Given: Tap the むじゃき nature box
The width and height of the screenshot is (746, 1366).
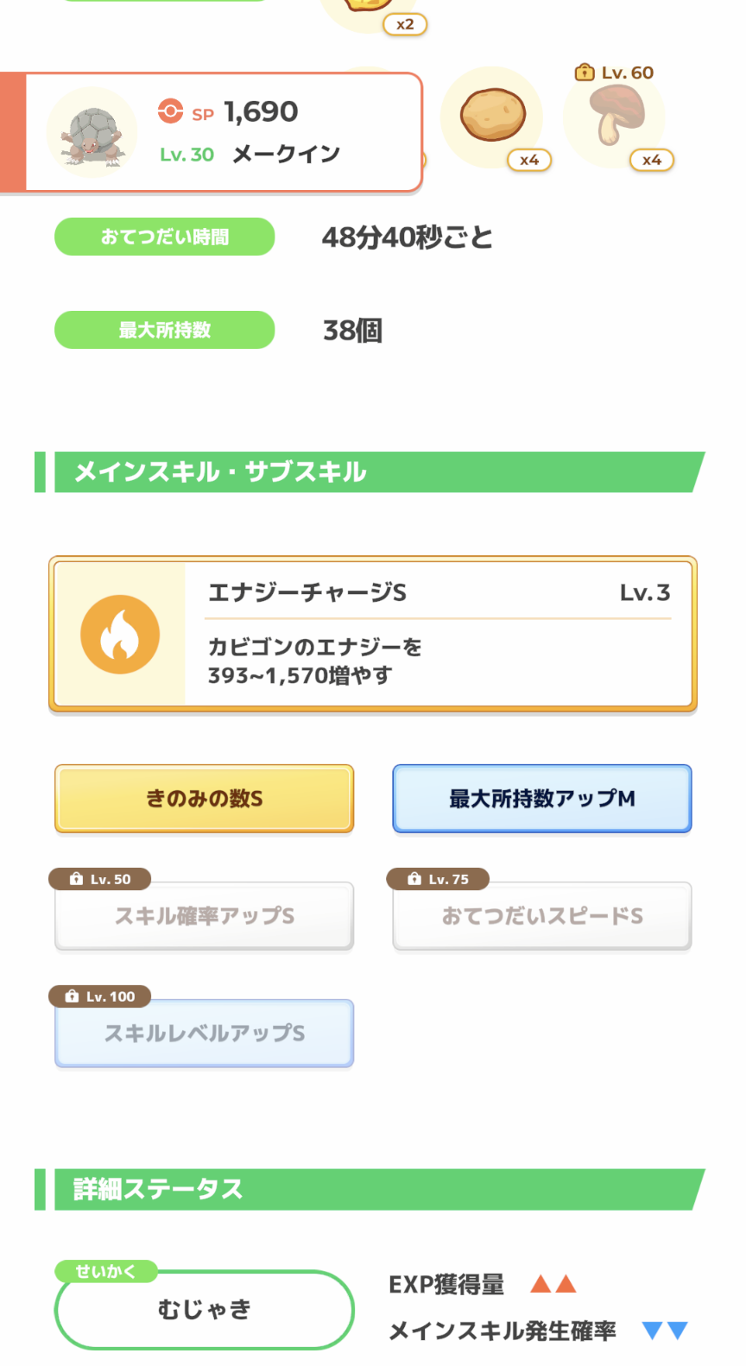Looking at the screenshot, I should [x=205, y=1310].
